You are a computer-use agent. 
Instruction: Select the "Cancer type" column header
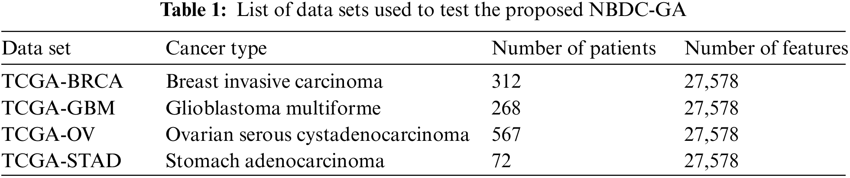pyautogui.click(x=216, y=48)
